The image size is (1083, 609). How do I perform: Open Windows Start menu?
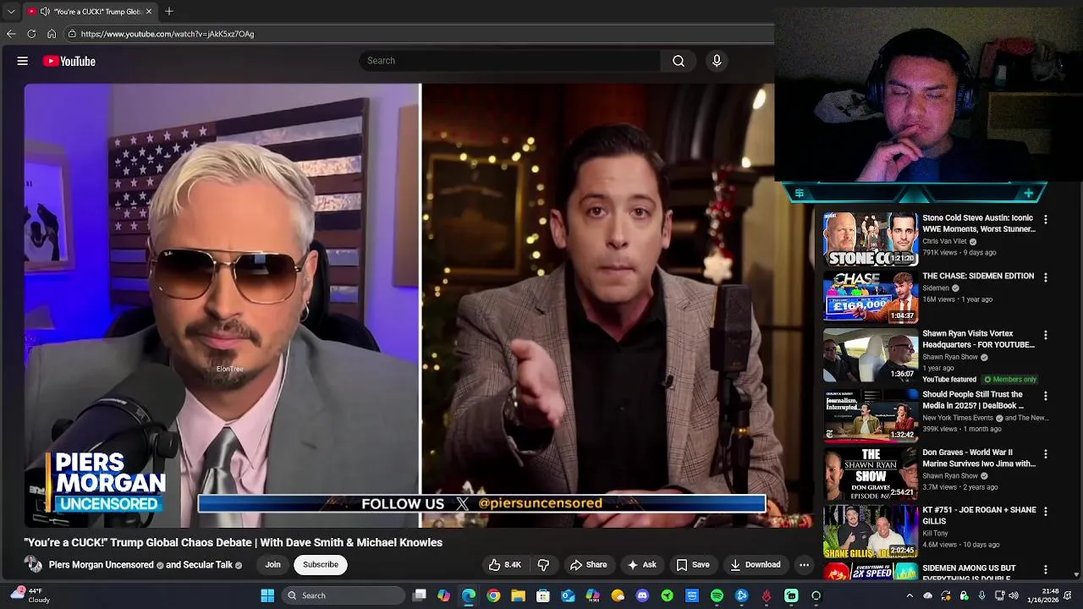[x=267, y=595]
